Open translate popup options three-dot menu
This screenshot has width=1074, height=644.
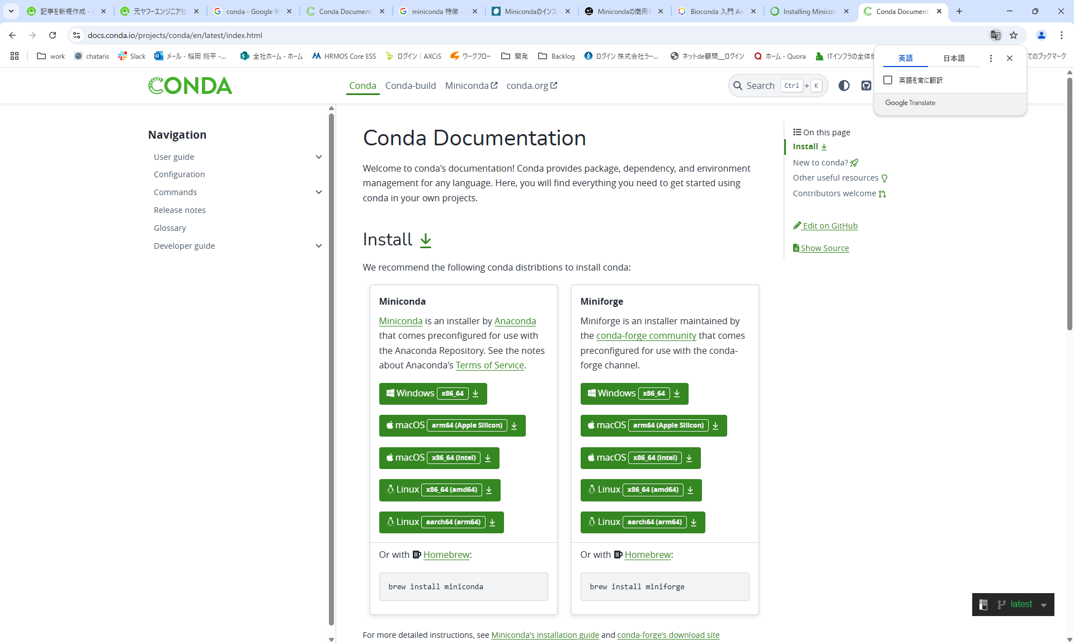coord(991,58)
